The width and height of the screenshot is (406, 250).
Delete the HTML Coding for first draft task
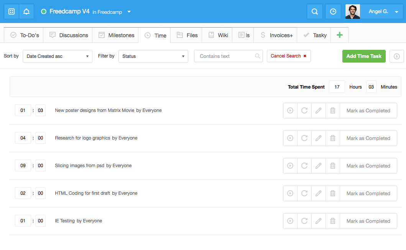(x=333, y=193)
